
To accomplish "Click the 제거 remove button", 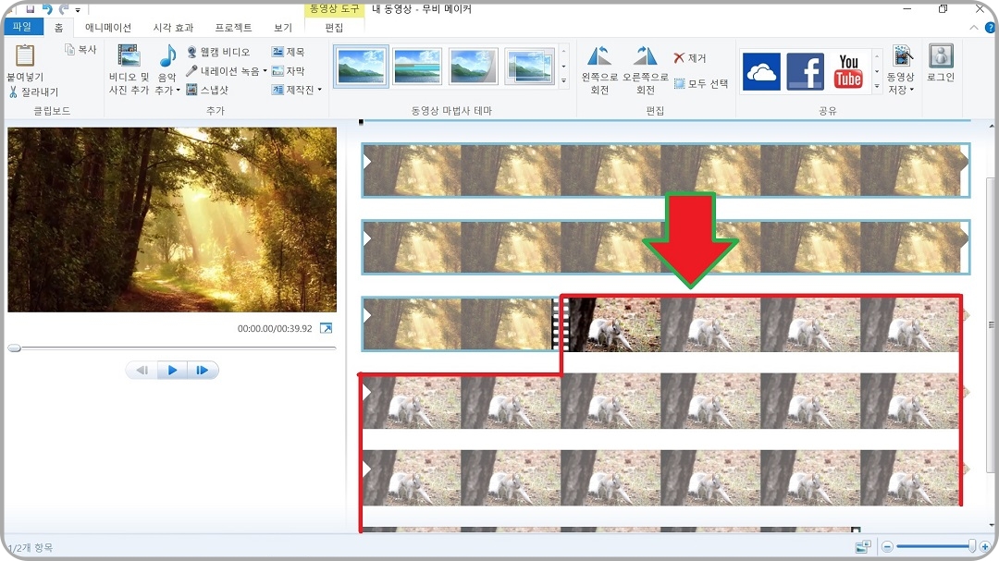I will 689,58.
